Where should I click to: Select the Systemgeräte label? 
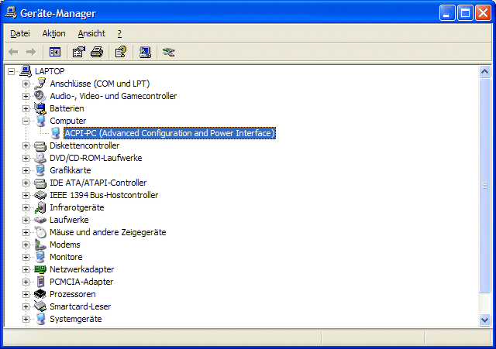[x=76, y=319]
